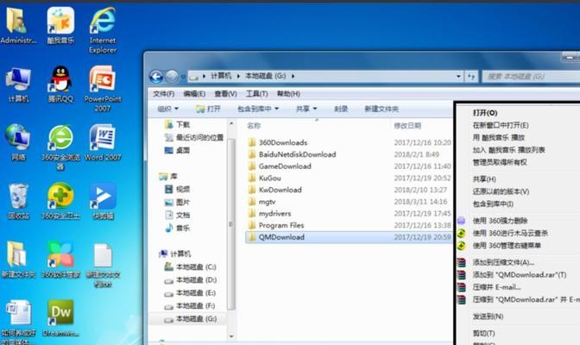Screen dimensions: 580x345
Task: Open the blue play-arrow video app shortcut
Action: [x=103, y=202]
